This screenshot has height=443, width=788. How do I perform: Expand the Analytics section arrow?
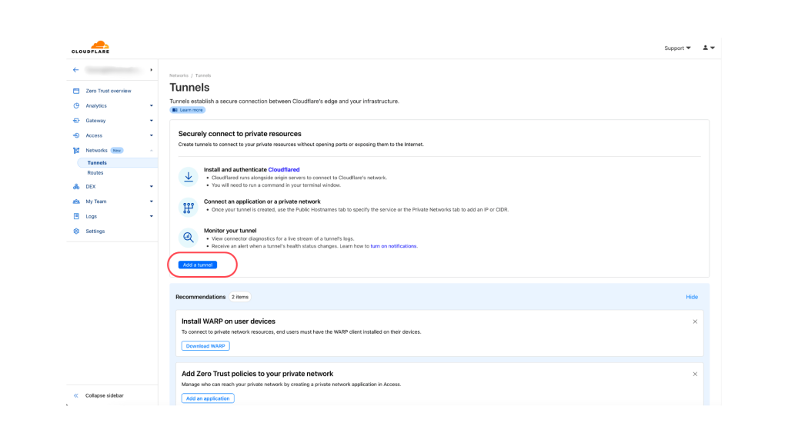(x=152, y=106)
